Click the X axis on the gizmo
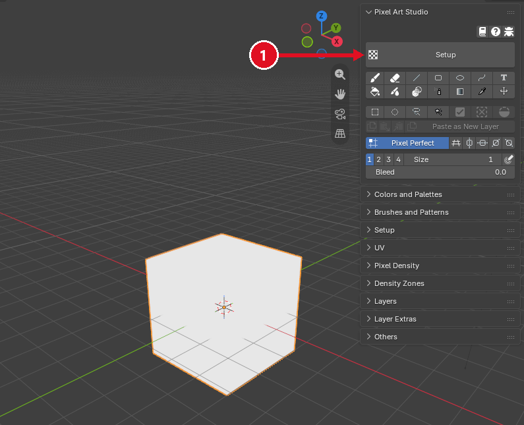This screenshot has height=425, width=524. [x=337, y=42]
